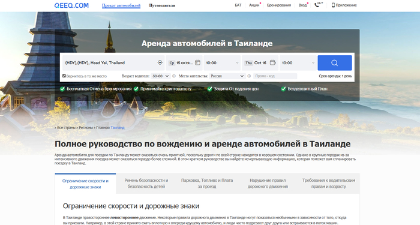Select Парковка, Топливо и Плата за проезд tab
Viewport: 420px width, 225px height.
coord(207,184)
